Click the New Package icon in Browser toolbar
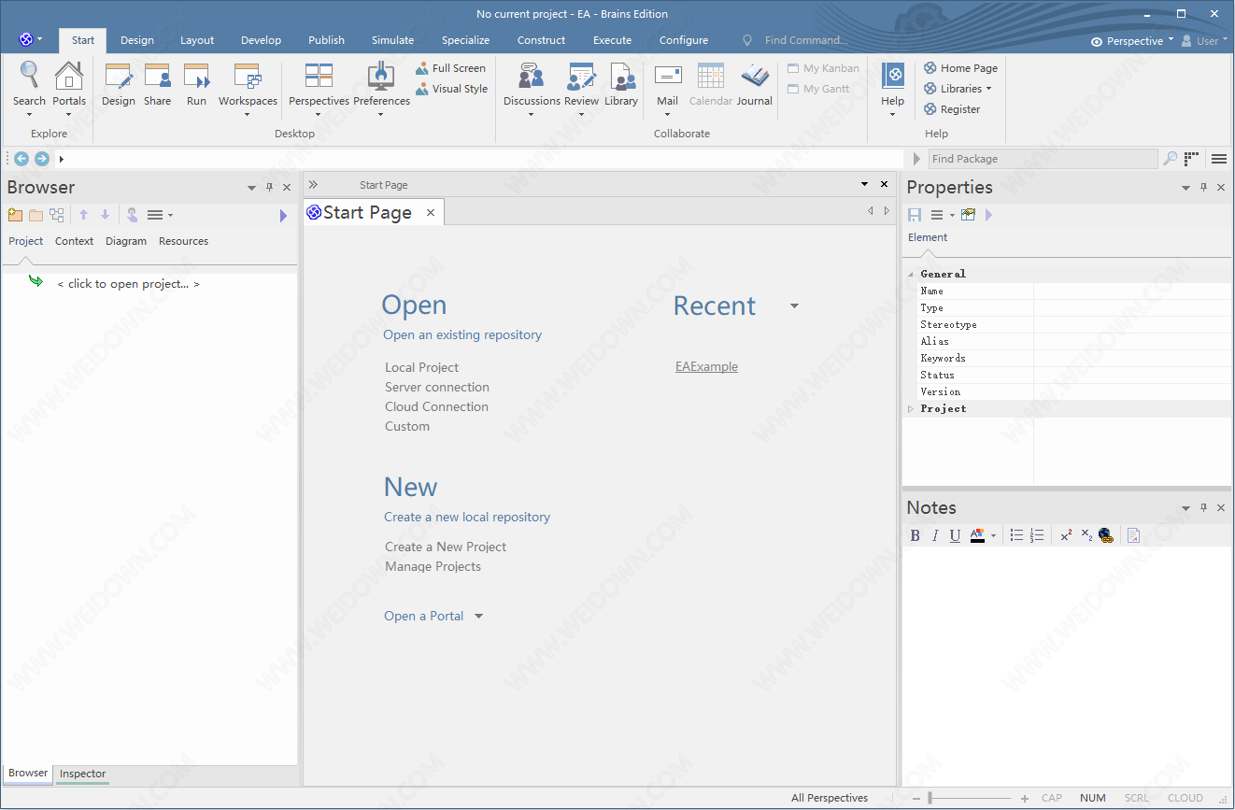Image resolution: width=1235 pixels, height=810 pixels. [x=15, y=215]
